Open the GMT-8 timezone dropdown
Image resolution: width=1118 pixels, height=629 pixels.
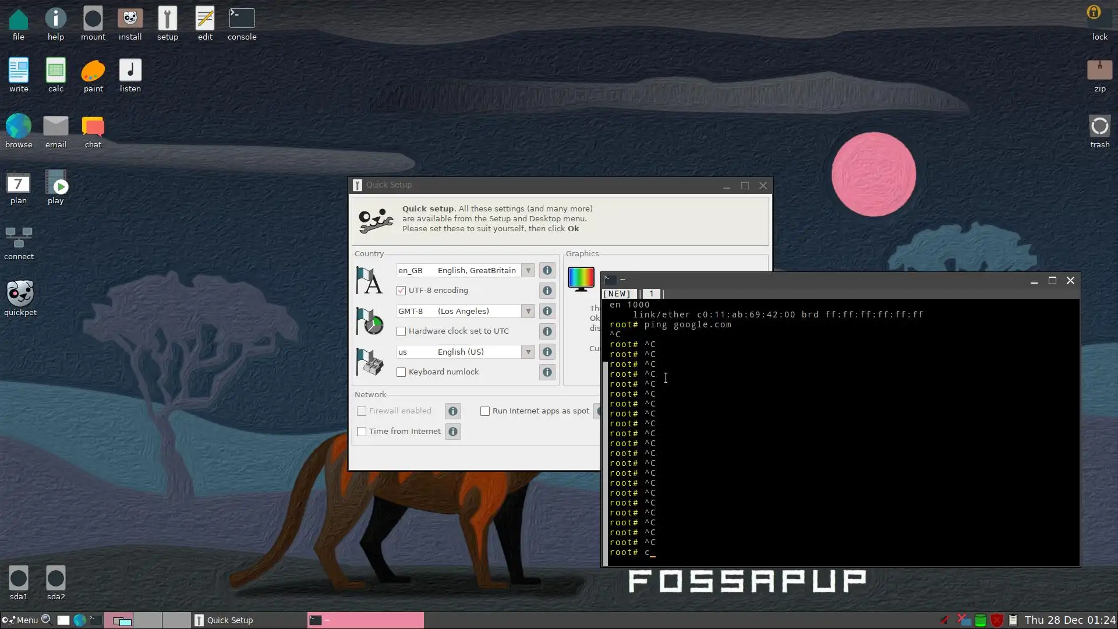(x=528, y=311)
